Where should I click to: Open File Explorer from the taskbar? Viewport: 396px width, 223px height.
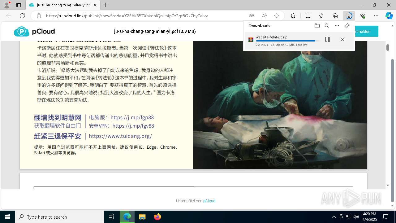coord(142,217)
